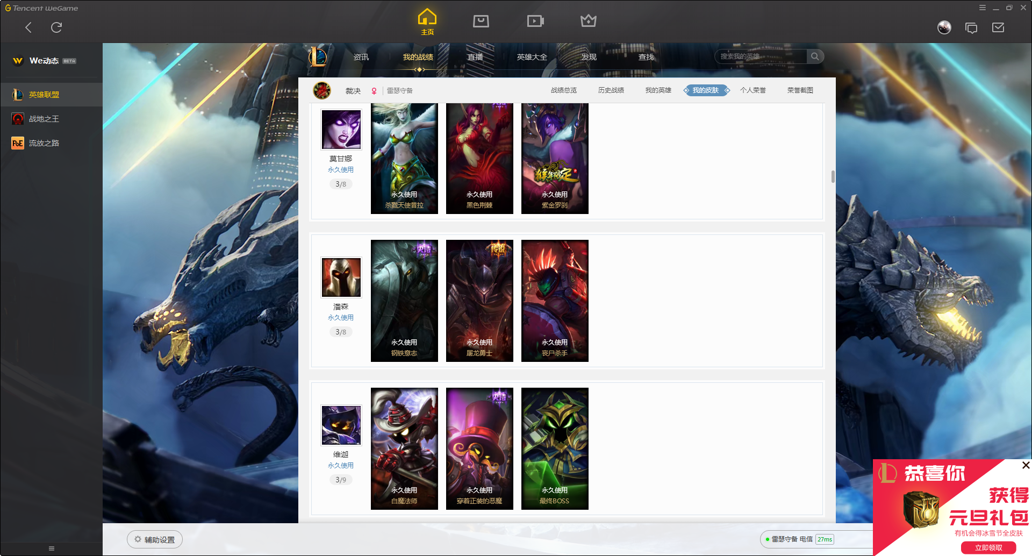Viewport: 1032px width, 556px height.
Task: Expand sidebar with bottom menu icon
Action: 52,548
